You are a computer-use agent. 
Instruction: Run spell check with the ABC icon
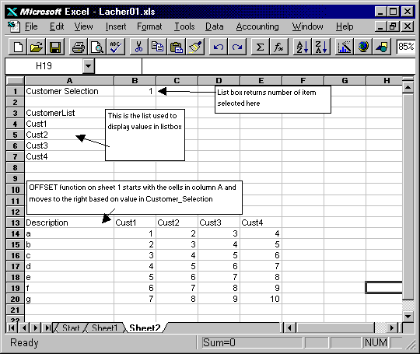coord(115,47)
